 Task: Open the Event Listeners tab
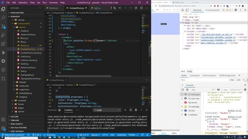pyautogui.click(x=209, y=75)
